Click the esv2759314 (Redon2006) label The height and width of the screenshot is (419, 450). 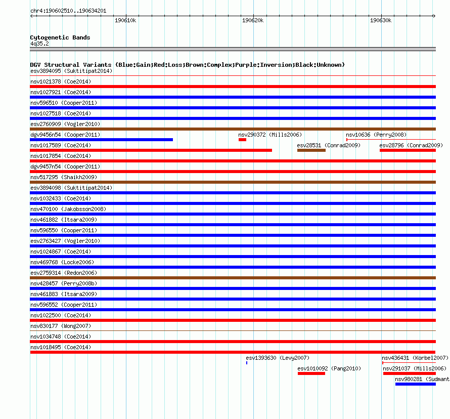pos(64,273)
